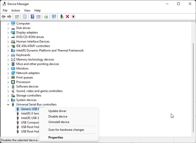This screenshot has width=196, height=143.
Task: Click the Update device driver toolbar icon
Action: coord(46,16)
